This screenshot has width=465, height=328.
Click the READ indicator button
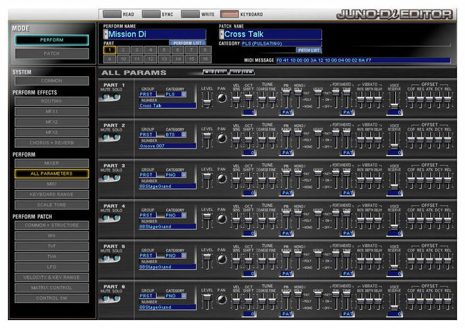point(112,14)
